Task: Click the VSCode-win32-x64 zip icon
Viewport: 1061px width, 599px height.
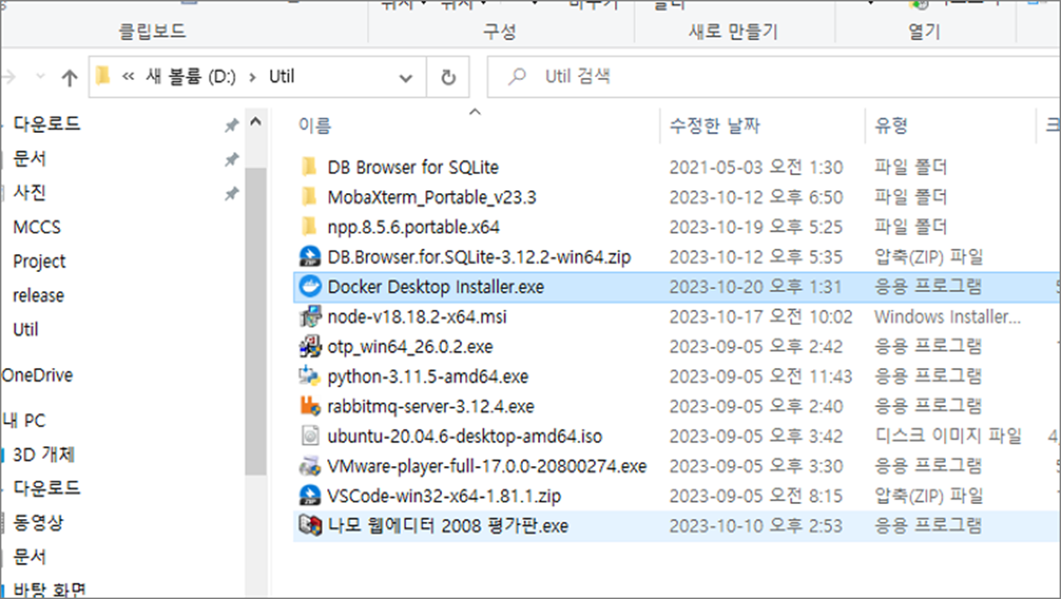Action: (310, 496)
